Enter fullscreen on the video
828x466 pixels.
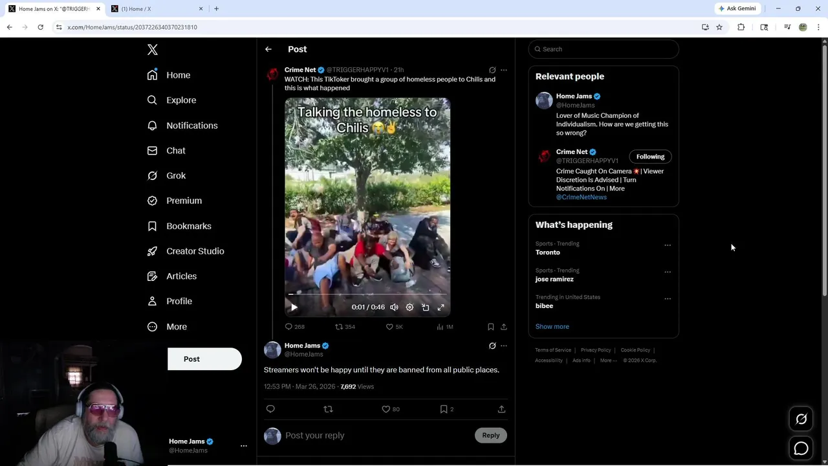(x=441, y=307)
